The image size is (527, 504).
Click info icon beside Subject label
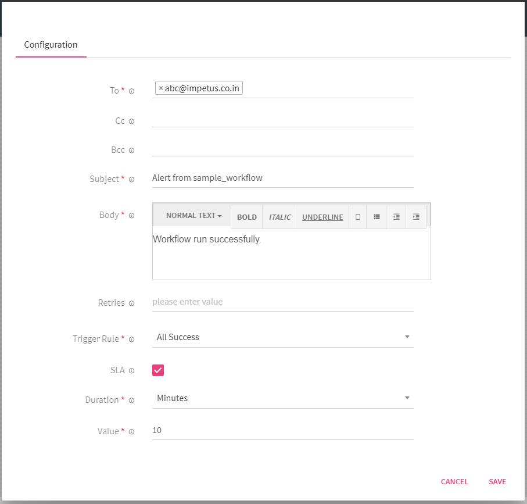point(131,180)
